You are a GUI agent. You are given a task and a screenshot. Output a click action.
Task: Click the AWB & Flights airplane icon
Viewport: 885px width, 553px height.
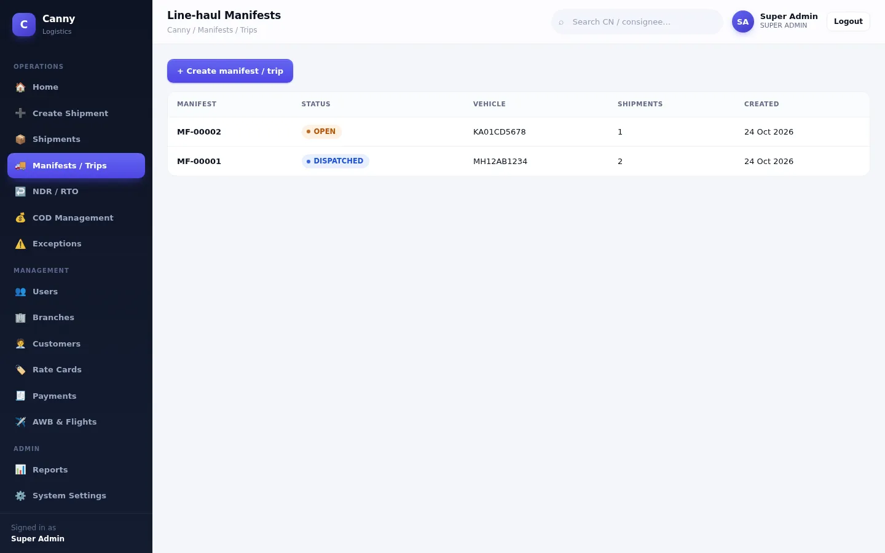[x=20, y=422]
